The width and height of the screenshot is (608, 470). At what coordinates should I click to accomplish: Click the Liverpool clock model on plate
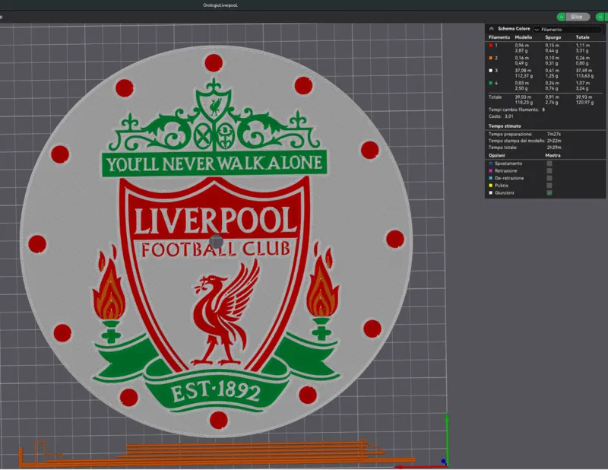tap(216, 240)
